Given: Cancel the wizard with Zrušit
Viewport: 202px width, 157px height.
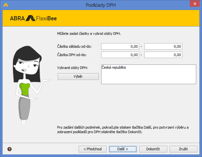Looking at the screenshot, I should point(183,149).
